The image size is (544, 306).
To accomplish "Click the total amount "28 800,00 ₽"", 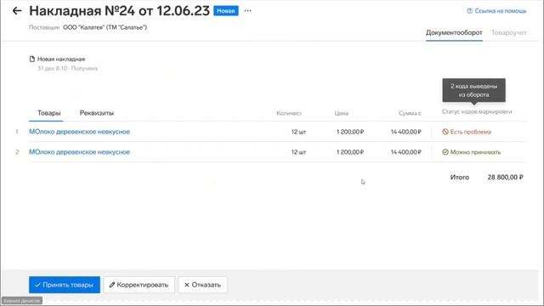I will click(x=505, y=178).
